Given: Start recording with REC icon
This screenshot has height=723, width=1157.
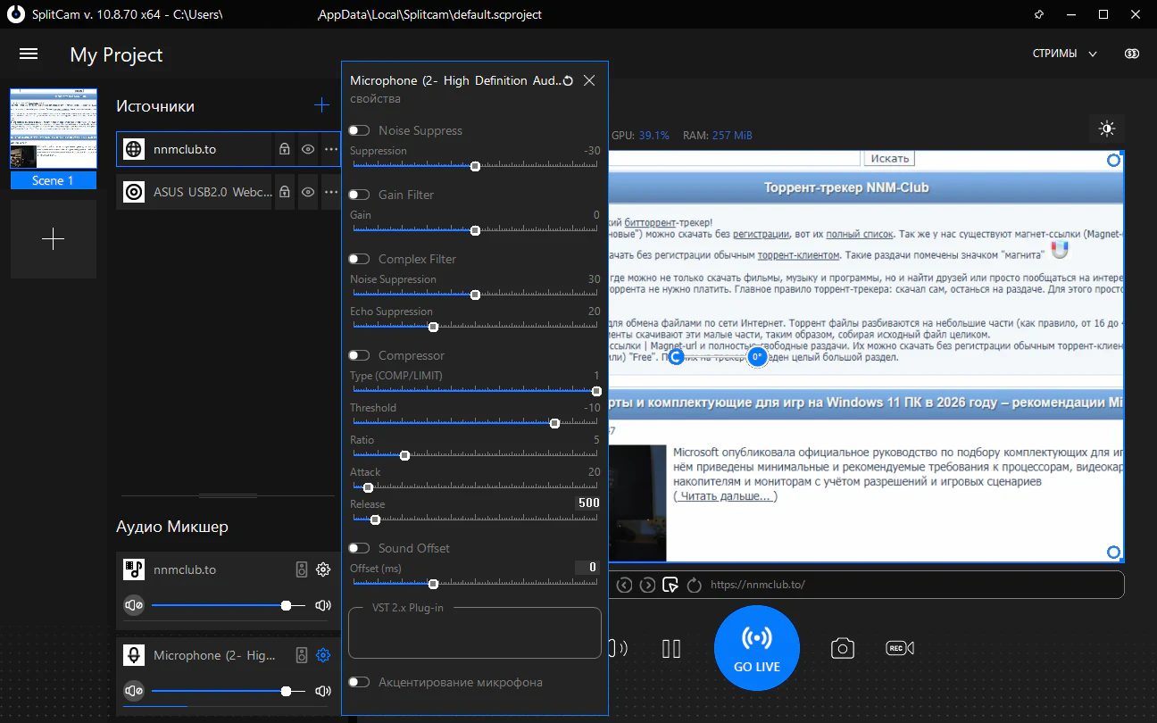Looking at the screenshot, I should click(899, 649).
